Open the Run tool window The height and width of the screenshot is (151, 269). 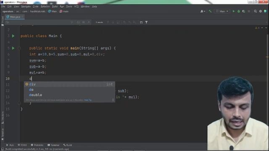pos(10,145)
